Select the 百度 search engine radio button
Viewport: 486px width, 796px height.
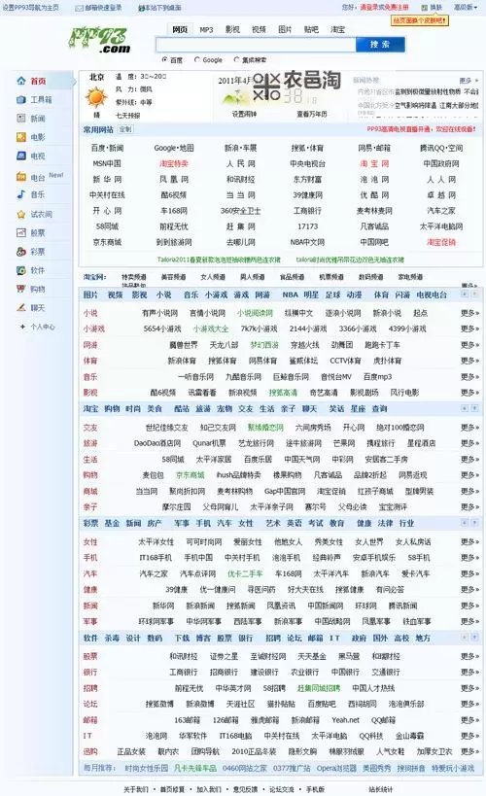[x=164, y=59]
